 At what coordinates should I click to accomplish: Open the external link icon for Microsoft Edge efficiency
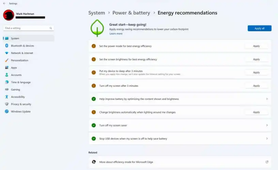click(x=267, y=162)
